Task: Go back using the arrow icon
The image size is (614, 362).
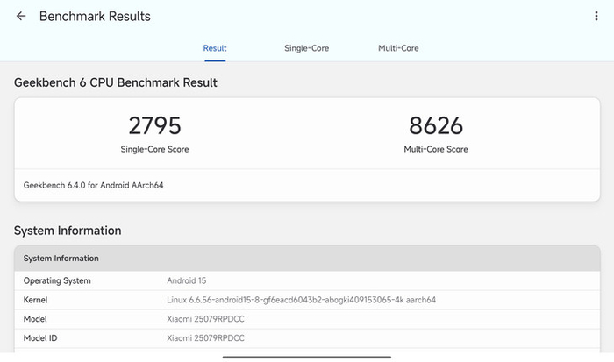Action: 21,16
